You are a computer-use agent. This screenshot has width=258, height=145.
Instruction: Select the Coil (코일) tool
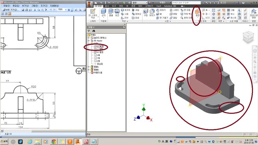coord(135,10)
